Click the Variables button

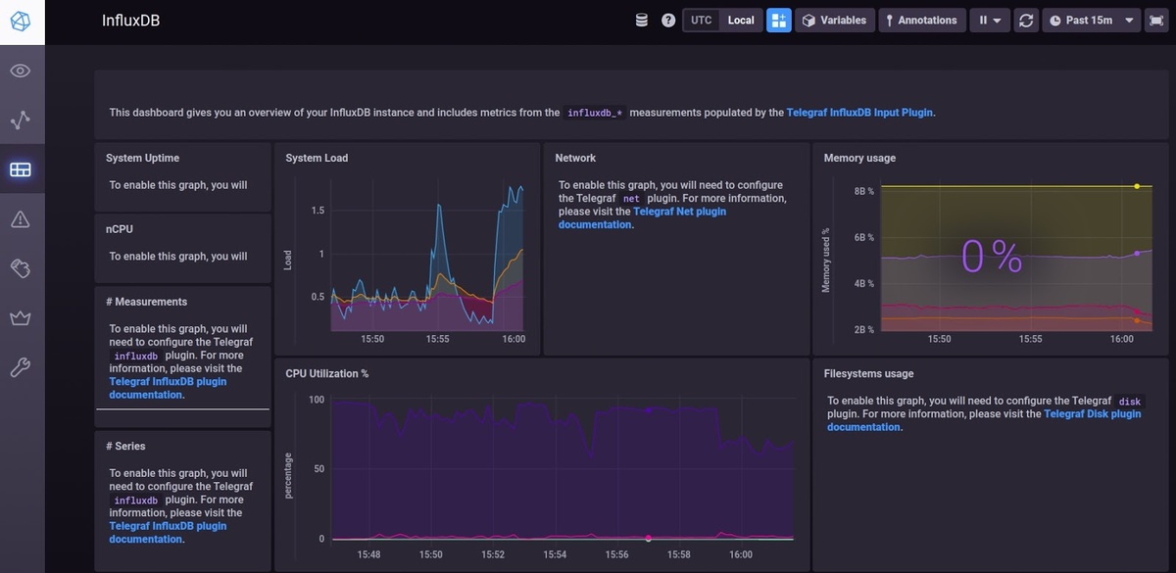[x=834, y=20]
